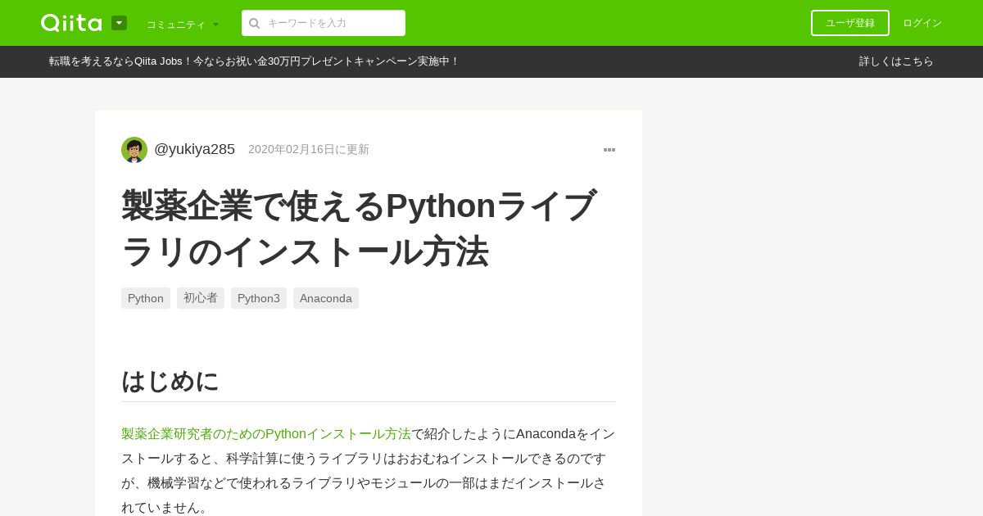This screenshot has width=983, height=516.
Task: Click the 2020年02月16日に更新 date text
Action: coord(309,149)
